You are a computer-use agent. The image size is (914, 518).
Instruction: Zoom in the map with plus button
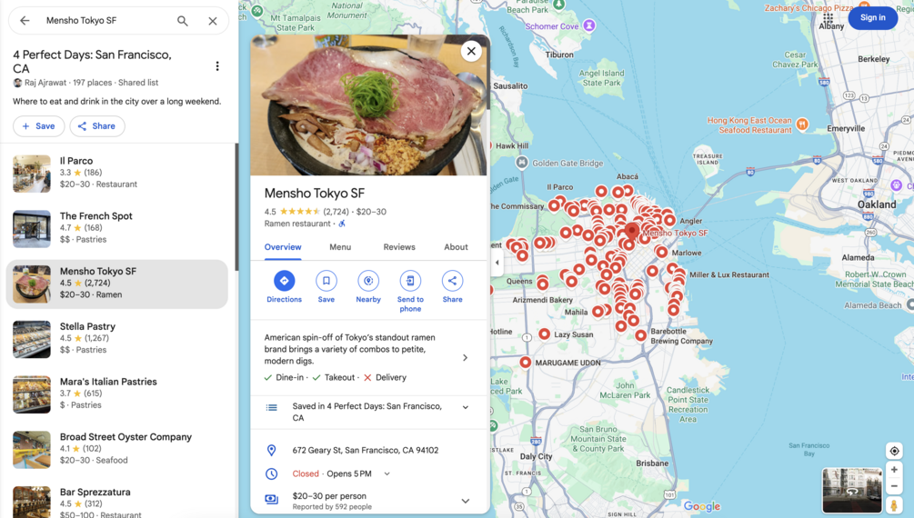coord(894,470)
